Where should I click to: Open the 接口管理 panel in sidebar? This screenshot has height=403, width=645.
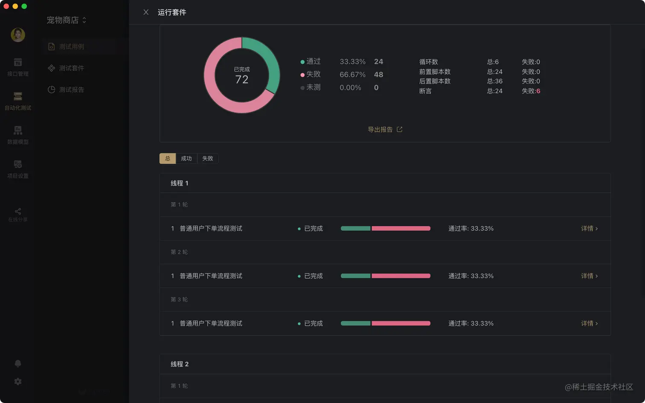(17, 66)
